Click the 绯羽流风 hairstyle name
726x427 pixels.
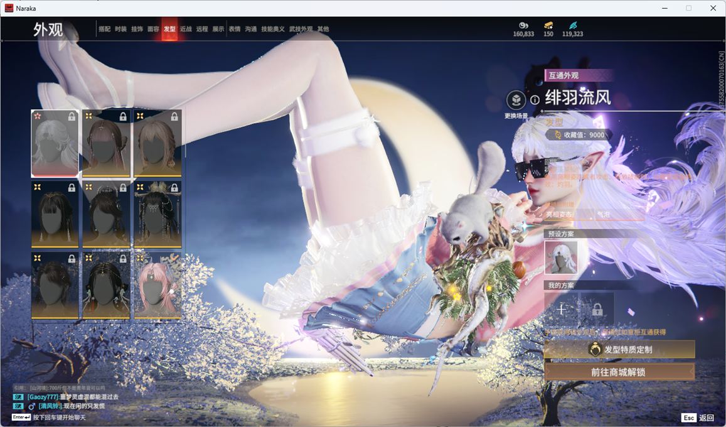coord(578,98)
